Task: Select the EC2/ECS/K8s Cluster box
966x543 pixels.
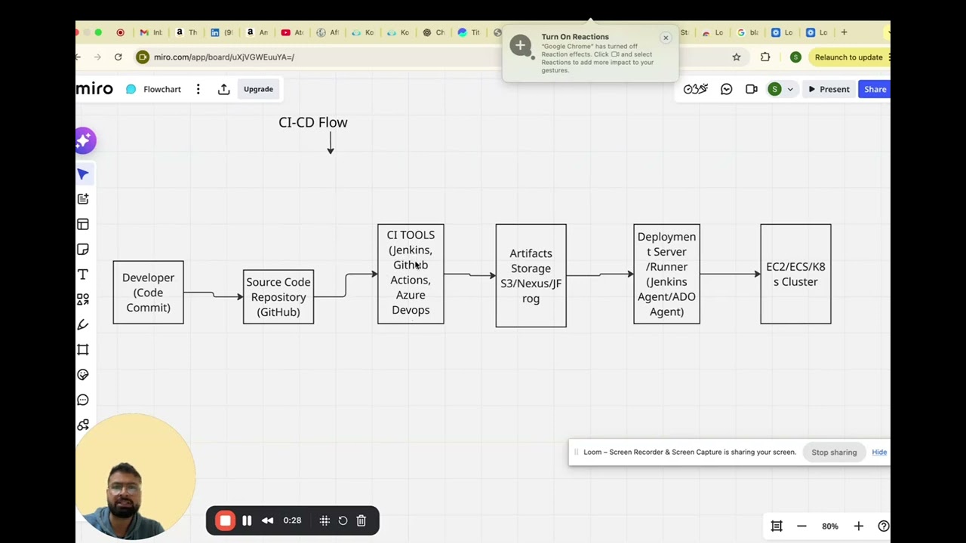Action: 795,274
